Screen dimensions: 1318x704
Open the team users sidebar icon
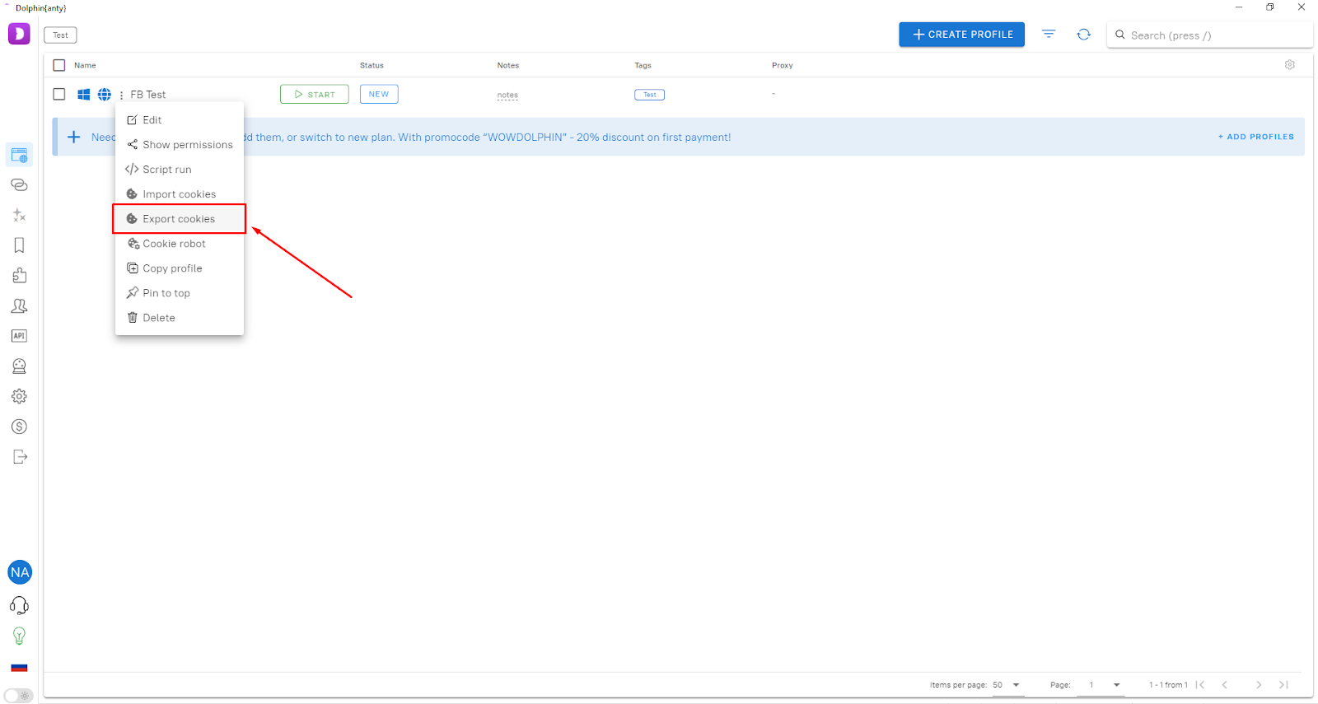pyautogui.click(x=19, y=305)
